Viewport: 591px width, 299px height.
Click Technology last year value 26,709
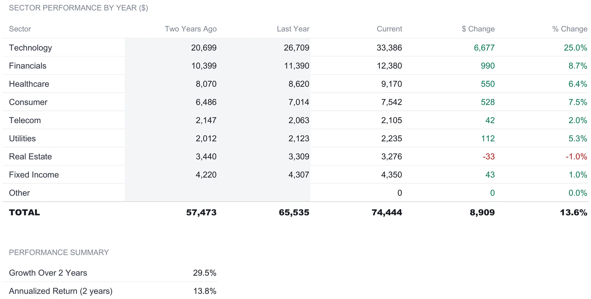pos(297,48)
